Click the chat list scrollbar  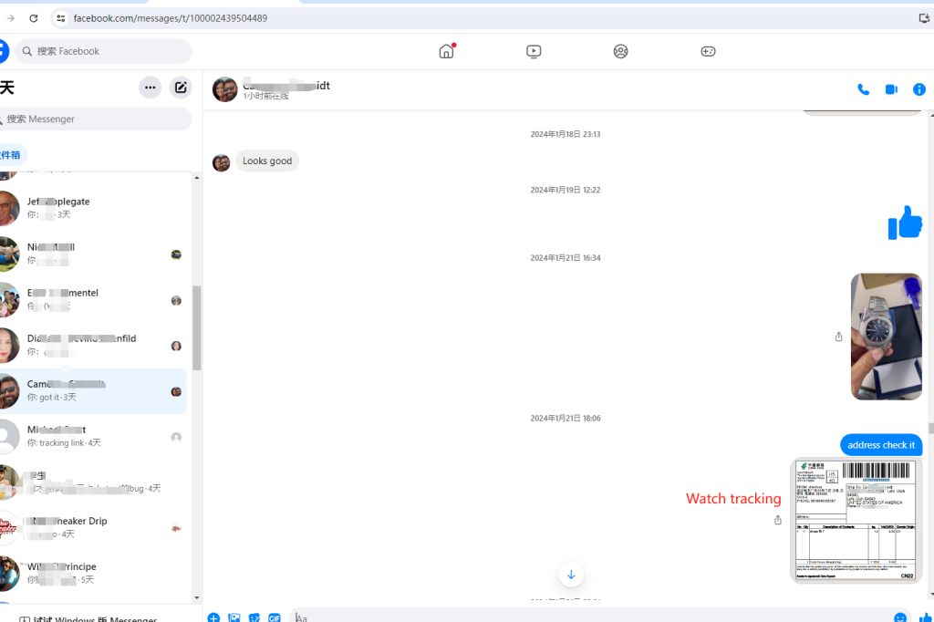tap(197, 328)
